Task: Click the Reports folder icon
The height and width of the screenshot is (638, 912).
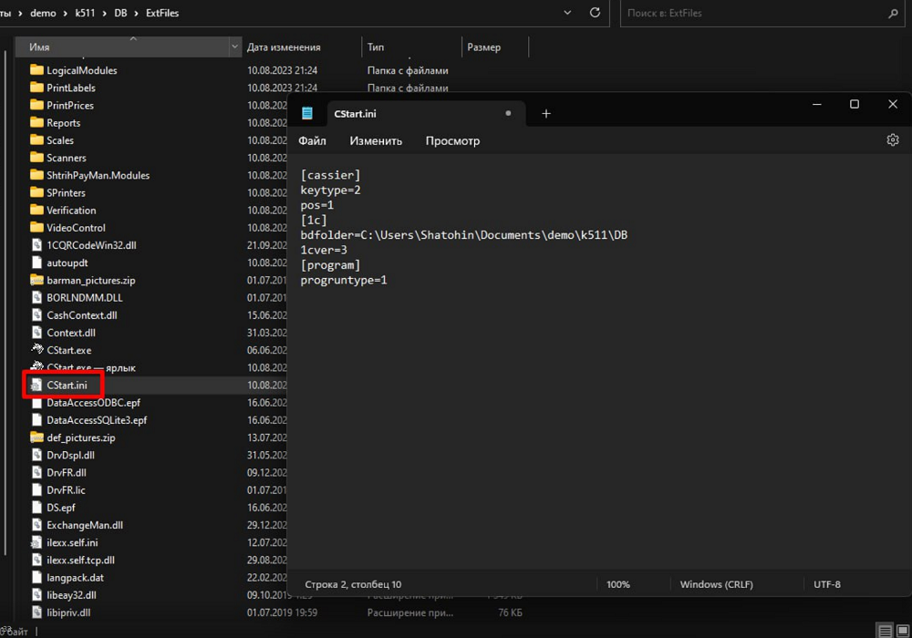Action: click(x=36, y=123)
